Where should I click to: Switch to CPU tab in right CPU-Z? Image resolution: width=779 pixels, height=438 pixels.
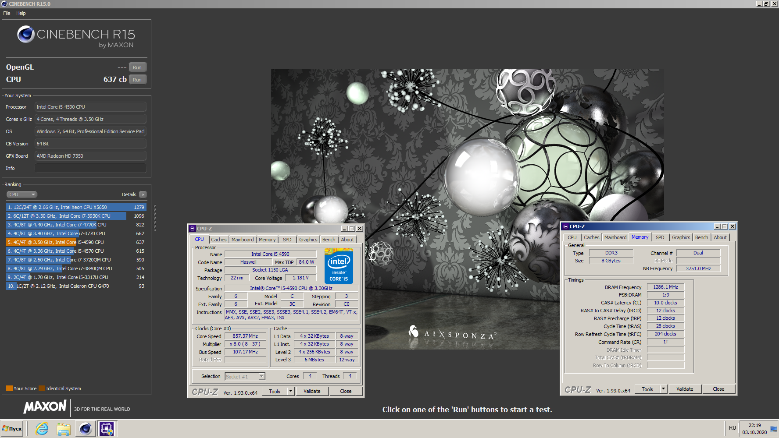[572, 237]
